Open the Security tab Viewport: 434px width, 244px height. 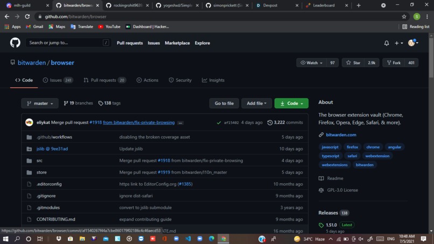point(180,80)
